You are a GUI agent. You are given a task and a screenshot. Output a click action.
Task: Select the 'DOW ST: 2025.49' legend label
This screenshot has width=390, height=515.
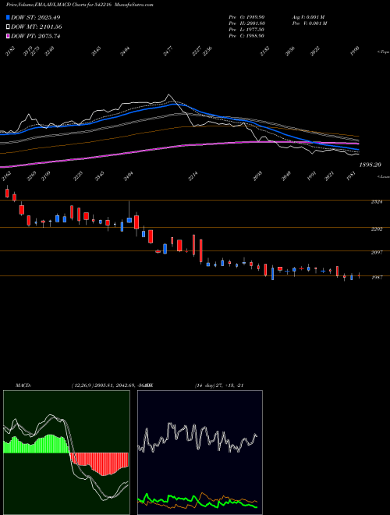36,17
